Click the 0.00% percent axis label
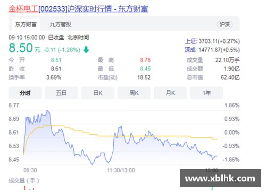266x192 pixels. tap(232, 133)
